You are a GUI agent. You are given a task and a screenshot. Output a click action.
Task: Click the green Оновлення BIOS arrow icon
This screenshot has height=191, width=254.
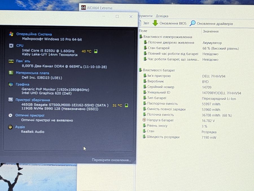tap(155, 23)
